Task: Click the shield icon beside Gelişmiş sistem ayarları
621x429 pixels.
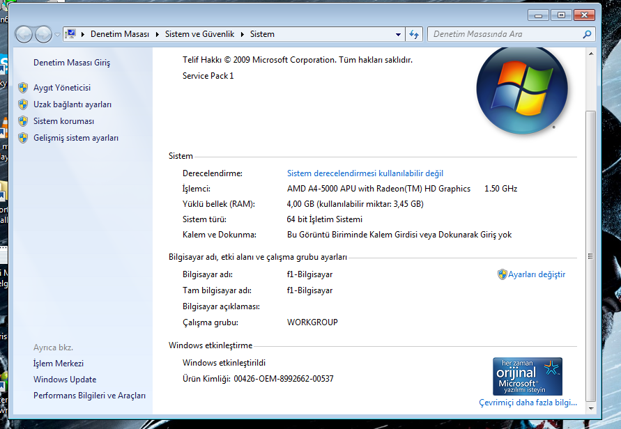Action: coord(23,138)
